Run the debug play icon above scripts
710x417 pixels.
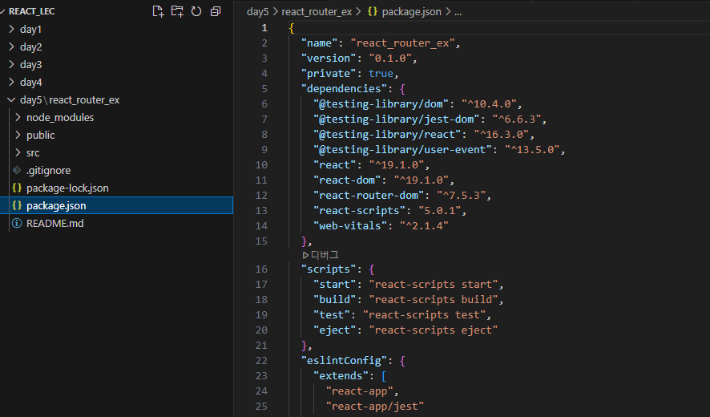[x=305, y=255]
